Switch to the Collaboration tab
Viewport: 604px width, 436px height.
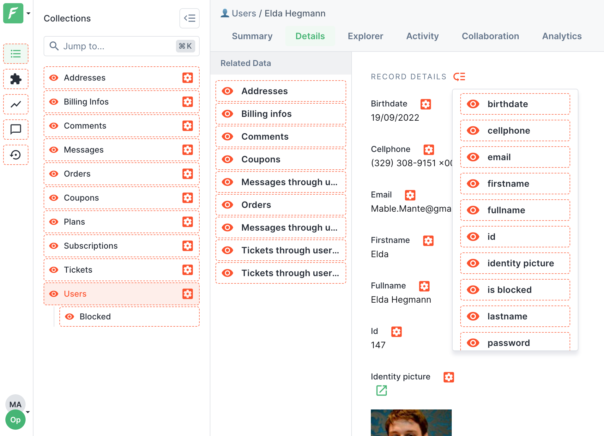click(490, 36)
